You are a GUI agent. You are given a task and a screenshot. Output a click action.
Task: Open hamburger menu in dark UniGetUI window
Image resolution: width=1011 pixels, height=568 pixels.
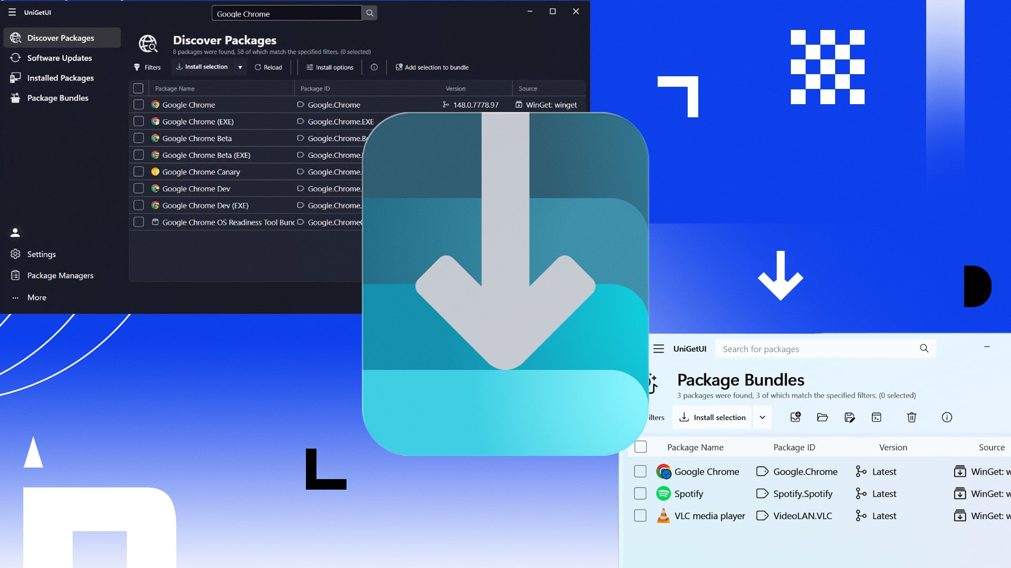click(12, 12)
